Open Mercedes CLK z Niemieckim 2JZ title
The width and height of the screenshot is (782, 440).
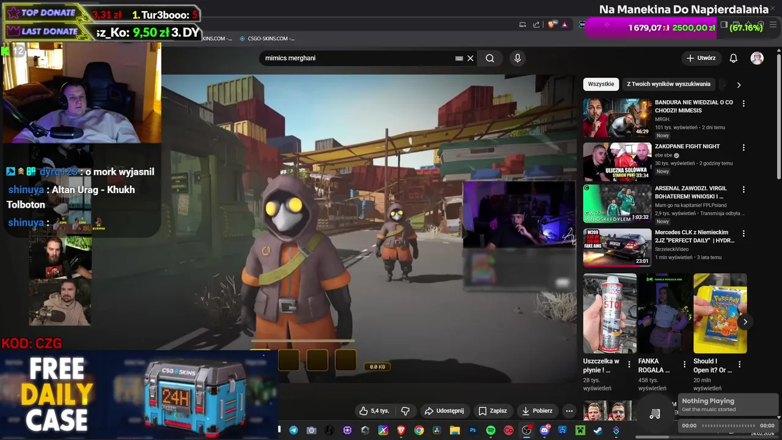695,237
